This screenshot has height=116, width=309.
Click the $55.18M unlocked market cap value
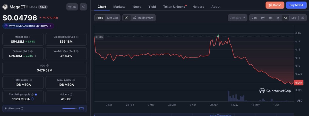[x=66, y=41]
